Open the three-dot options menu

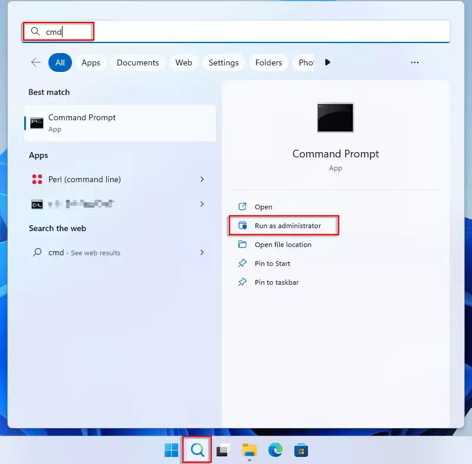pos(415,62)
